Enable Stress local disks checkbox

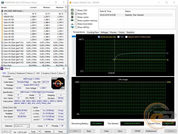pyautogui.click(x=76, y=24)
